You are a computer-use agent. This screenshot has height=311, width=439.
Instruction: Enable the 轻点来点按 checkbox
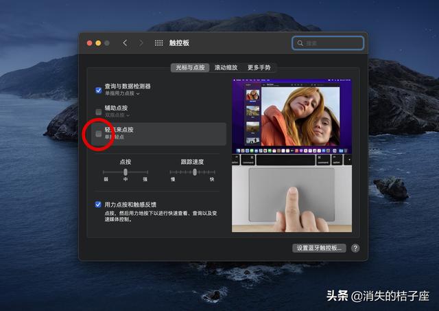coord(99,134)
